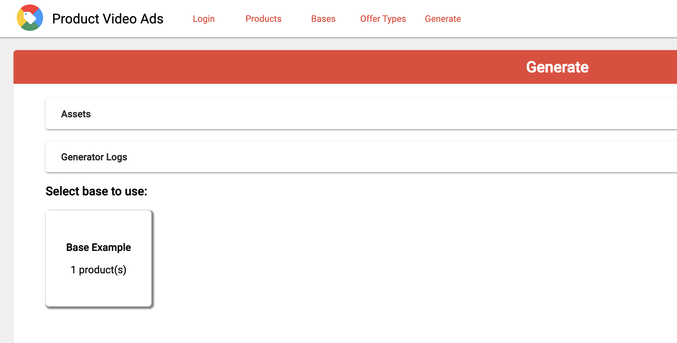Expand the Assets panel

(361, 114)
